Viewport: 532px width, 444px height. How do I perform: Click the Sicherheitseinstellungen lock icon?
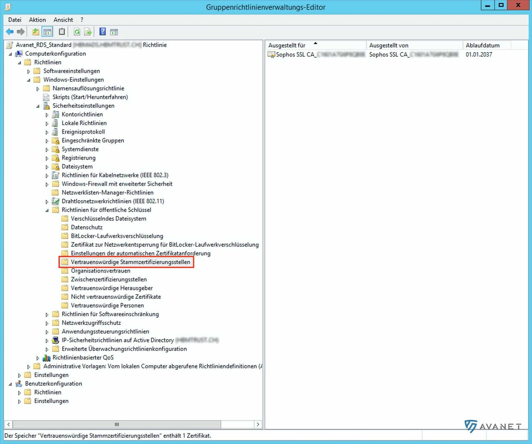pos(46,106)
